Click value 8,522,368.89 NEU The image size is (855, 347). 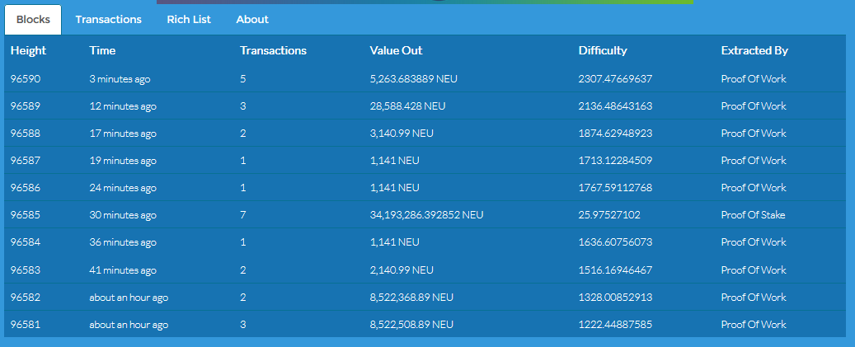tap(411, 298)
